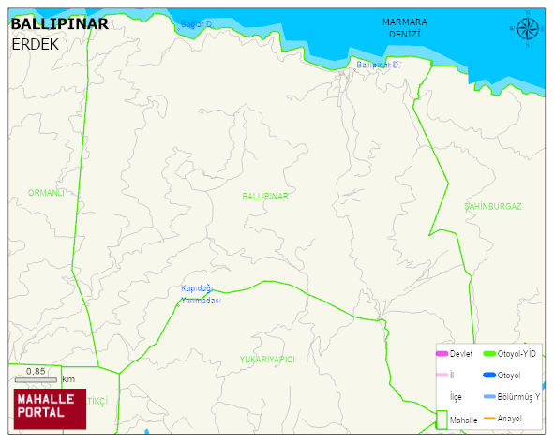This screenshot has width=554, height=442.
Task: Click the MARMARA DENİZİ sea label
Action: (x=405, y=28)
